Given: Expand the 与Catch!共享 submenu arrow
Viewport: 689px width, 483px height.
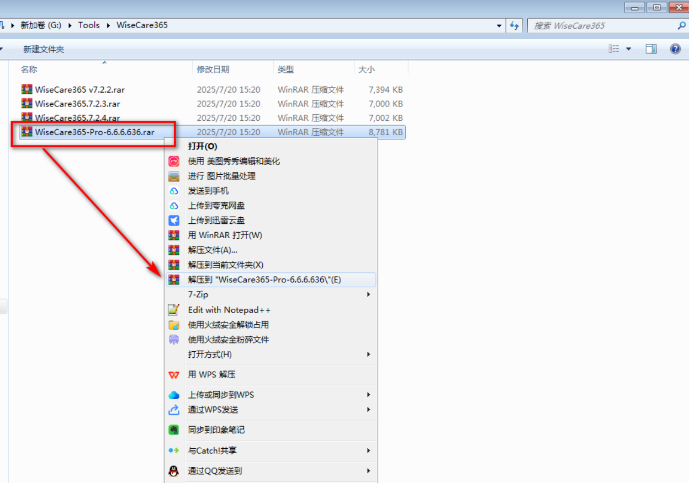Looking at the screenshot, I should pos(369,450).
